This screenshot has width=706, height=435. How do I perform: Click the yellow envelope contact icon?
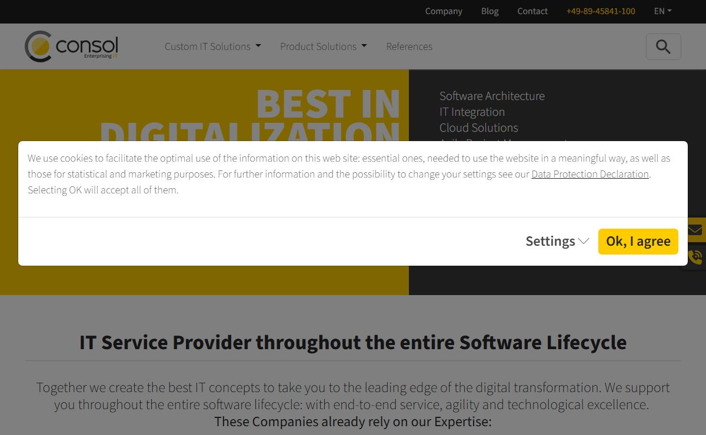[696, 230]
